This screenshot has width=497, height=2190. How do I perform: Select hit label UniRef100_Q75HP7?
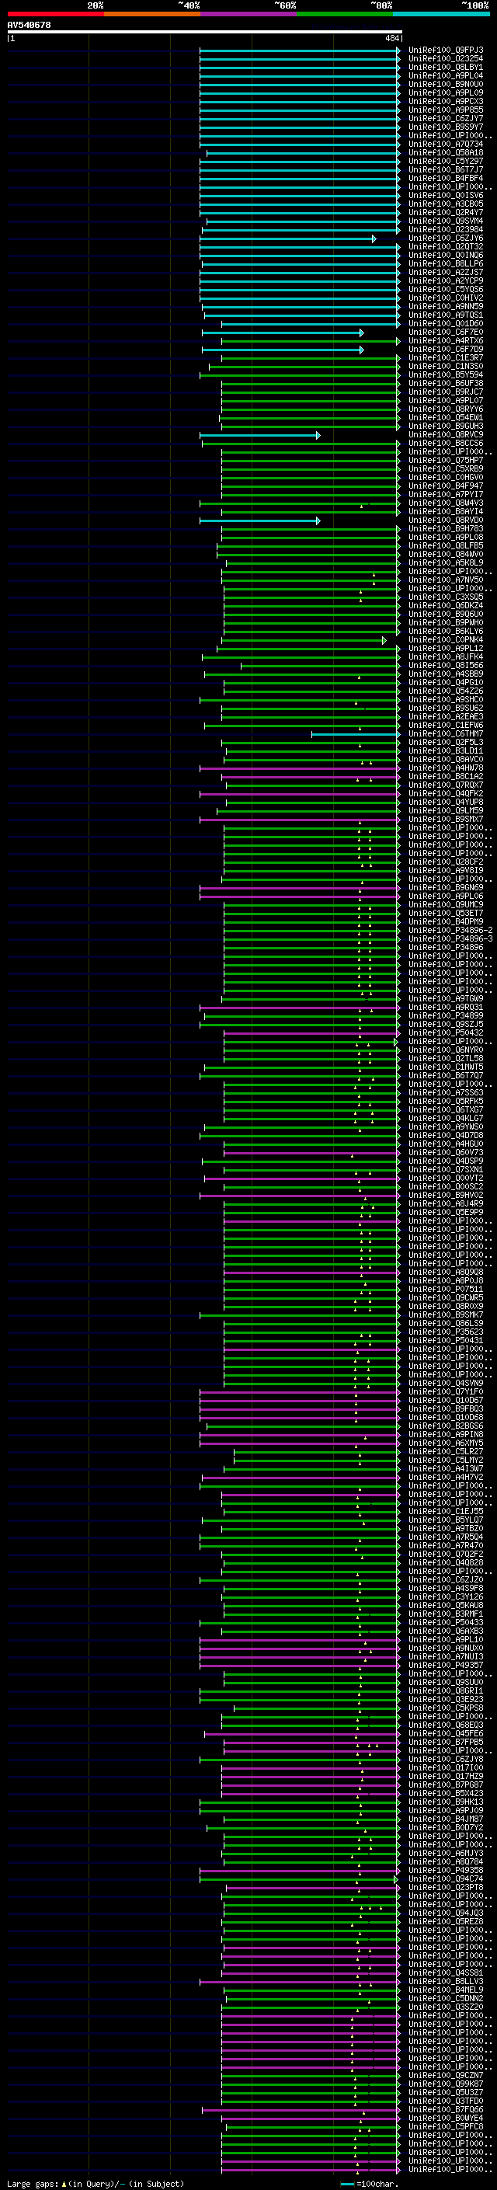[x=445, y=461]
